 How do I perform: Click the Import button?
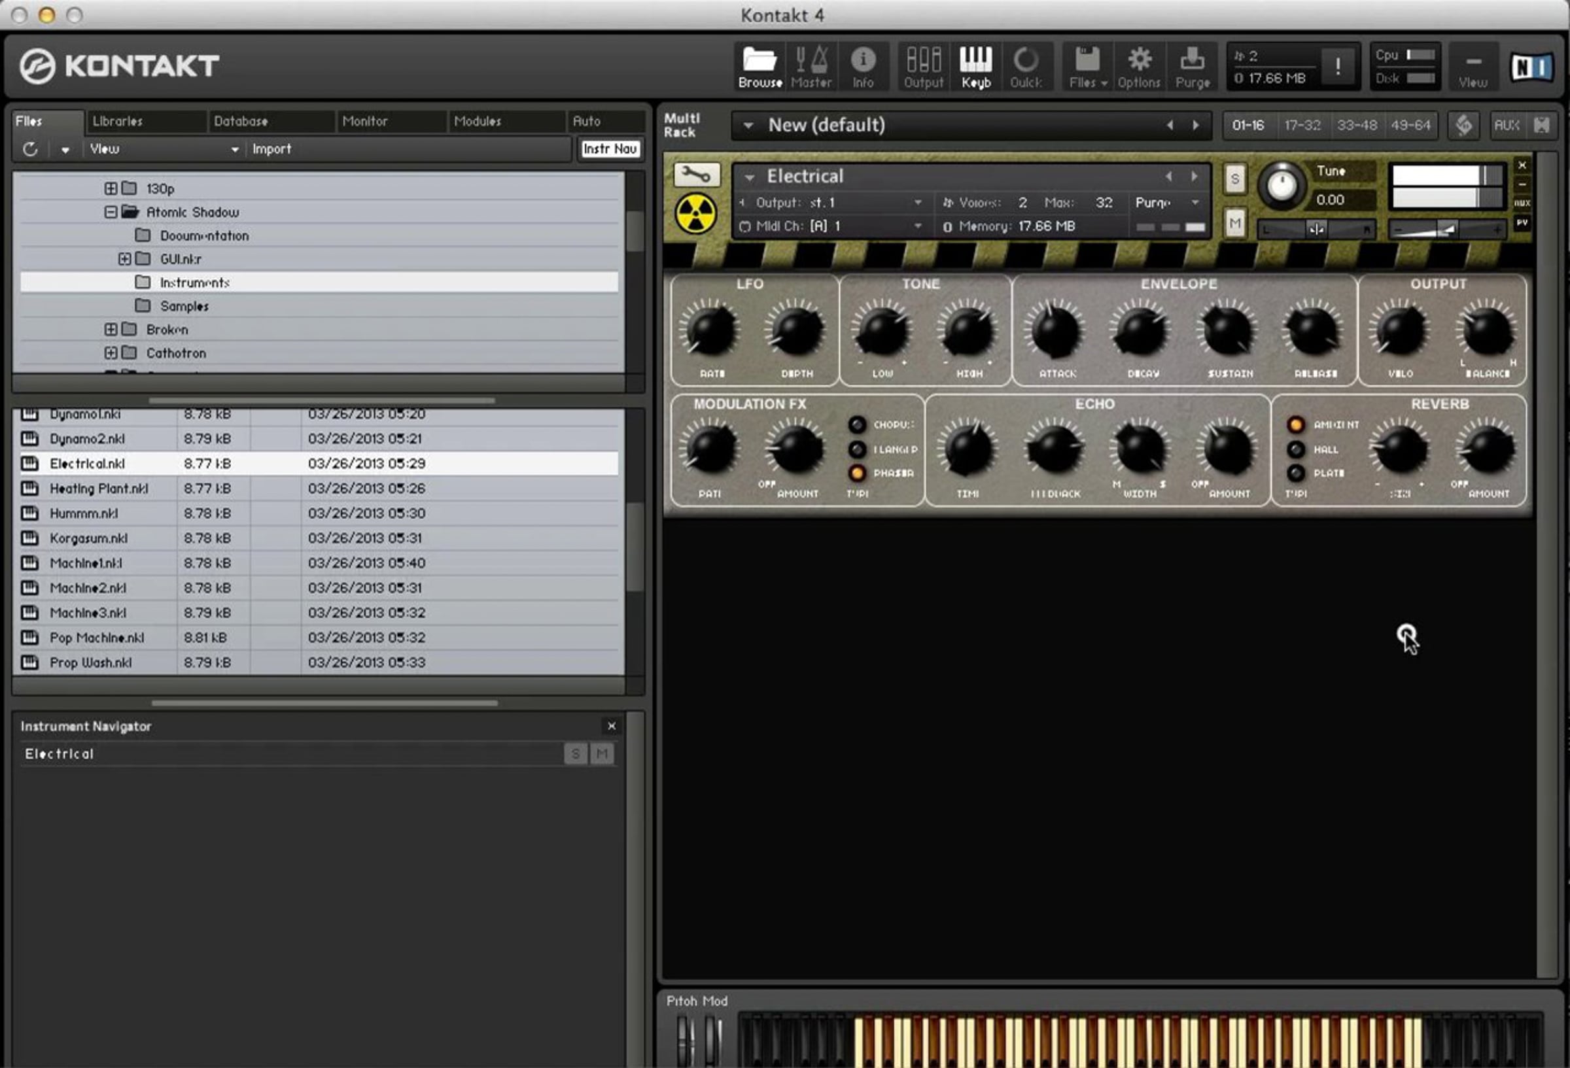[271, 148]
